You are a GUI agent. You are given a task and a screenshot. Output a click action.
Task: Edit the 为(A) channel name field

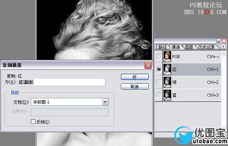[62, 82]
